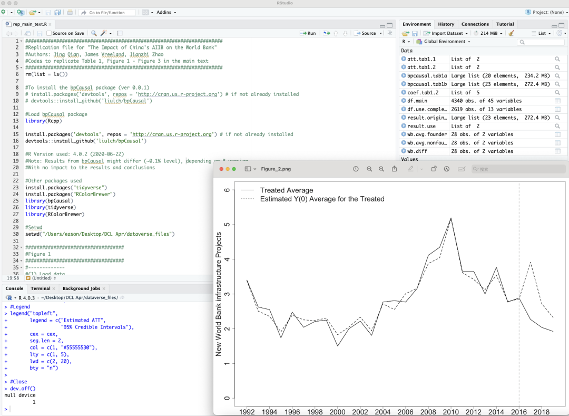Inspect att.tab1.1 with the magnifier icon
The width and height of the screenshot is (569, 416).
(x=557, y=59)
